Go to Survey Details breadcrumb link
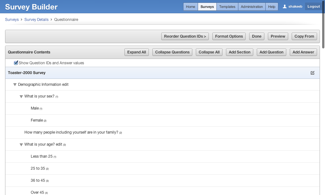This screenshot has width=325, height=195. [36, 20]
